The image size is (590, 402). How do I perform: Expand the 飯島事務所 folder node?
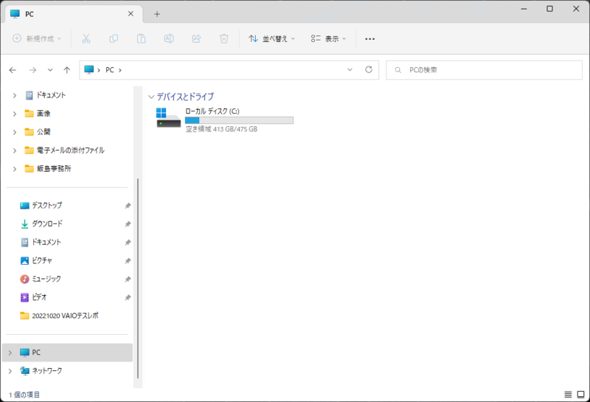[x=15, y=169]
